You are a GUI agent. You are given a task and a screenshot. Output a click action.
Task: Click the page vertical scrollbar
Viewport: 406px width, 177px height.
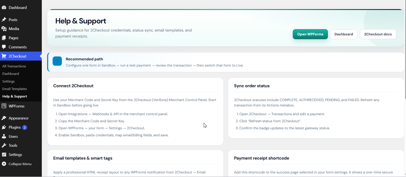click(405, 50)
